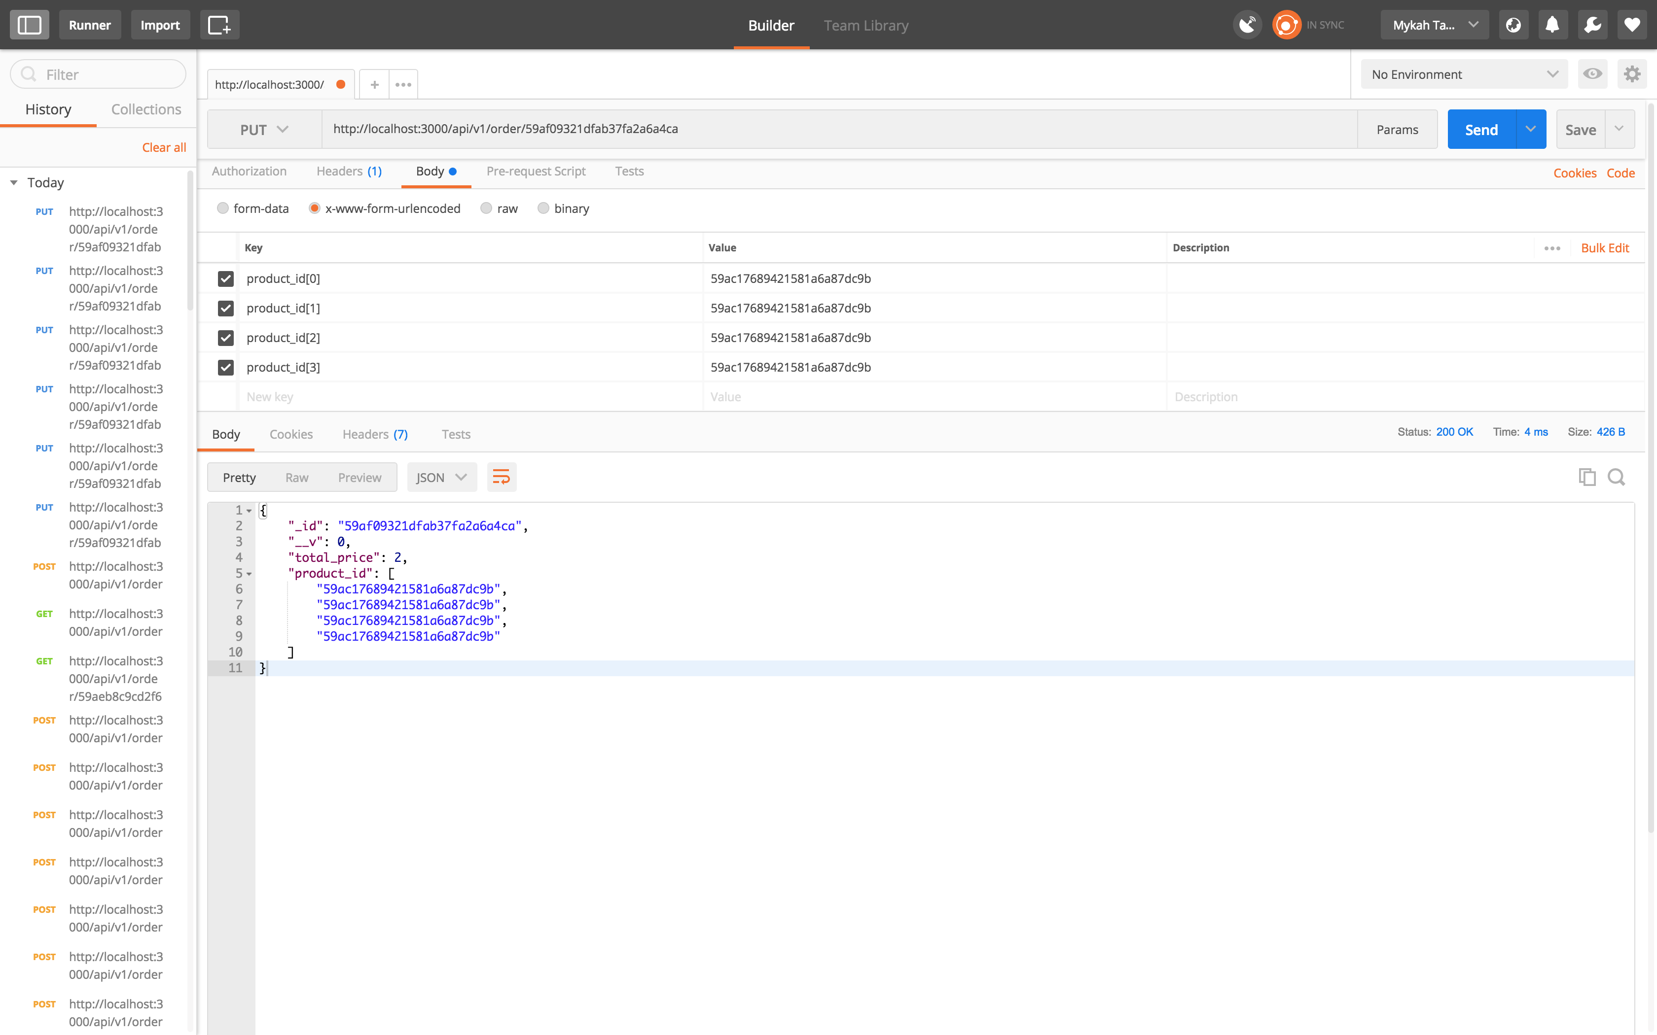Screen dimensions: 1657x1035
Task: Toggle the product_id[0] checkbox off
Action: coord(225,278)
